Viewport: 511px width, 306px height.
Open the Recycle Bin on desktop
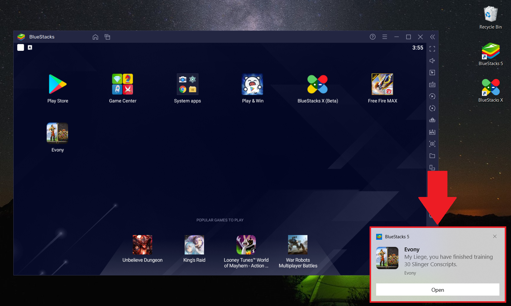[491, 15]
